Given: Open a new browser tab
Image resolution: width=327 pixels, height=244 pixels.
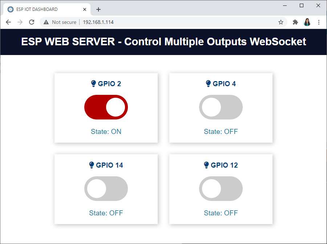Looking at the screenshot, I should [98, 9].
